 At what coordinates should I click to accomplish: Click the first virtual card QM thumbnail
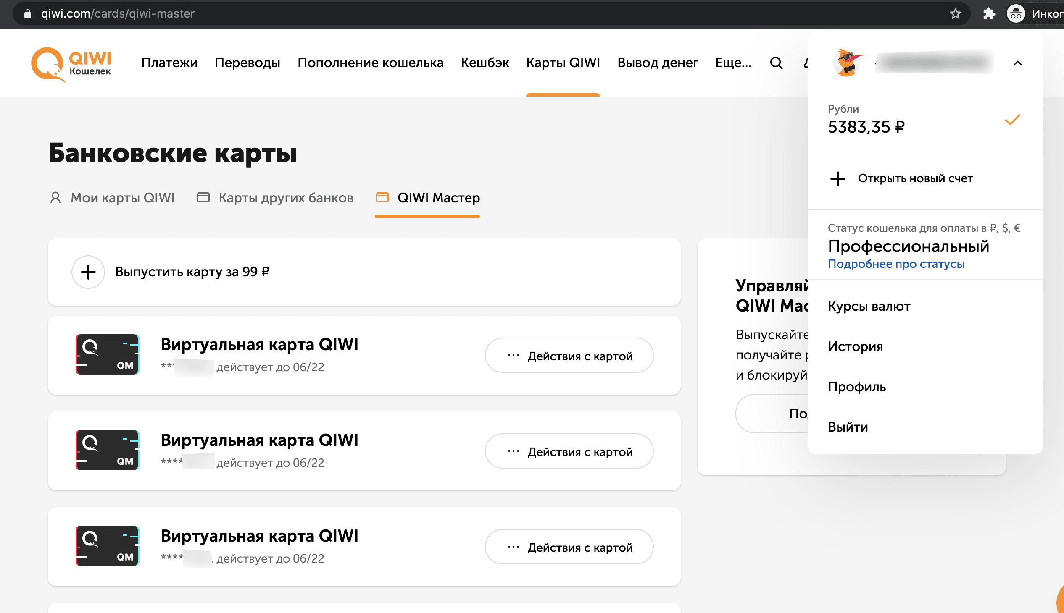108,354
